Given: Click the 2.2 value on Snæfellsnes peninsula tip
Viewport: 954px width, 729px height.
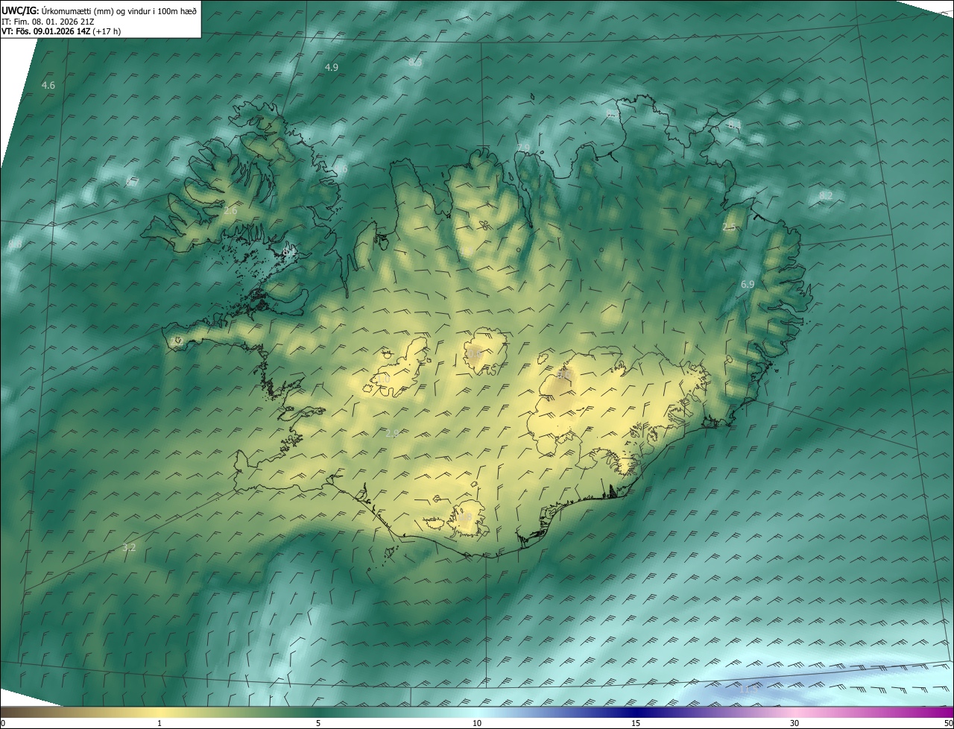Looking at the screenshot, I should coord(177,340).
